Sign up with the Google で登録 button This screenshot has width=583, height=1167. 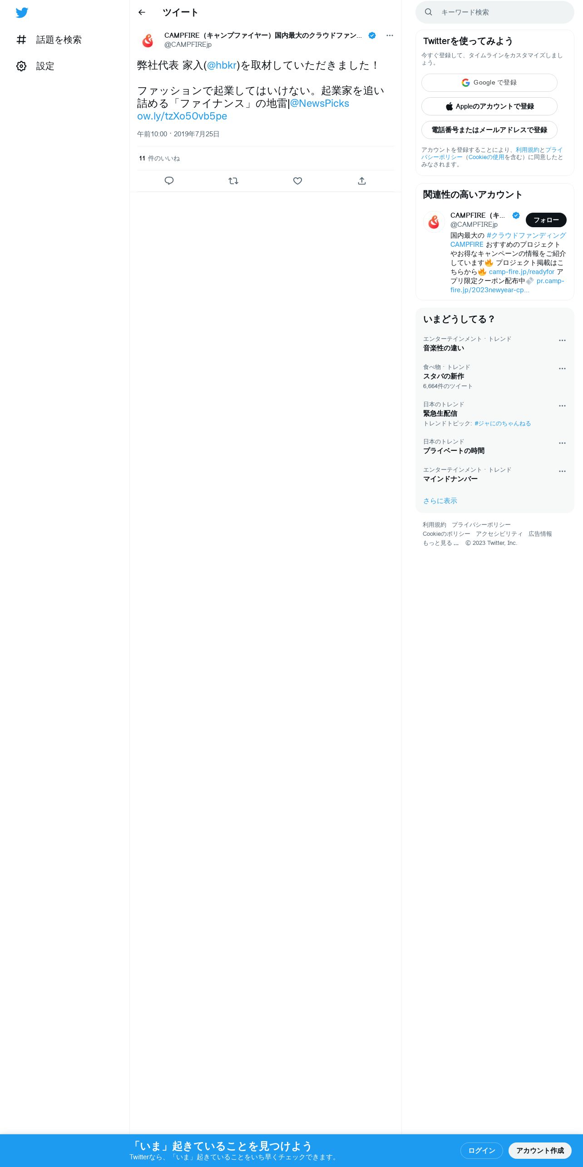(489, 83)
